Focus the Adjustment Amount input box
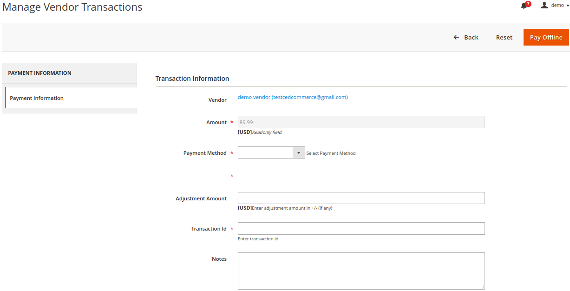570x291 pixels. 361,198
